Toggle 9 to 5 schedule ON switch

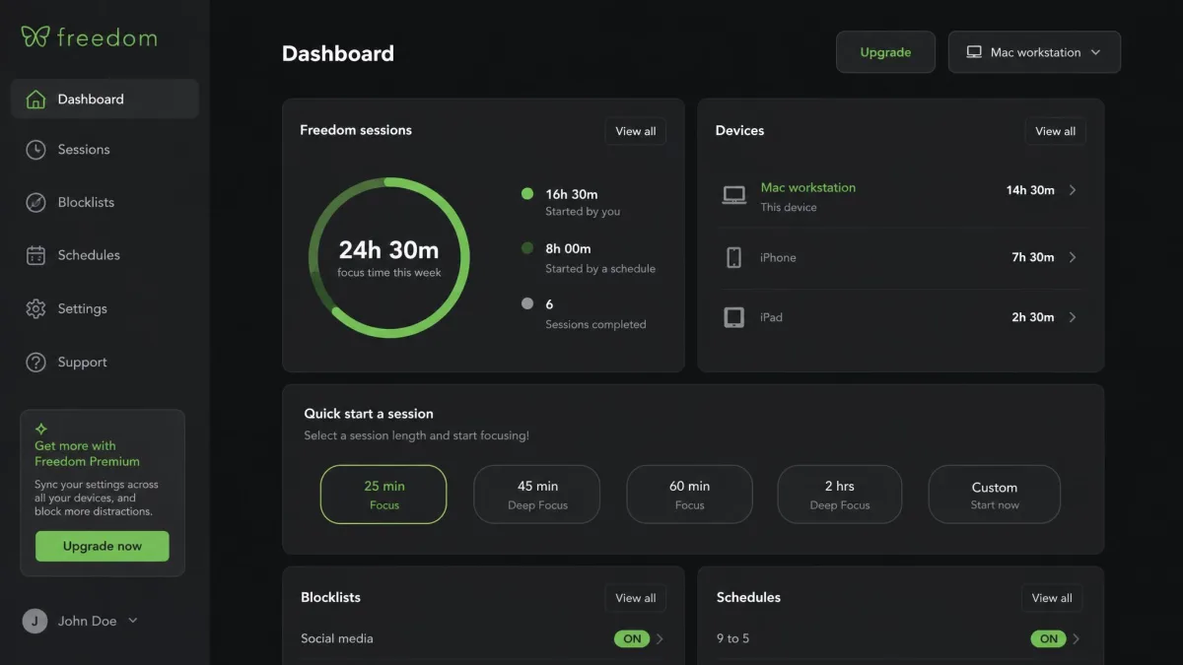coord(1049,638)
